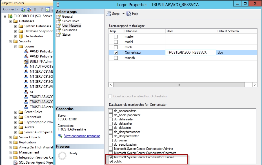Click the Disconnect toolbar icon in Object Explorer
Screen dimensions: 262x165
(x=29, y=10)
